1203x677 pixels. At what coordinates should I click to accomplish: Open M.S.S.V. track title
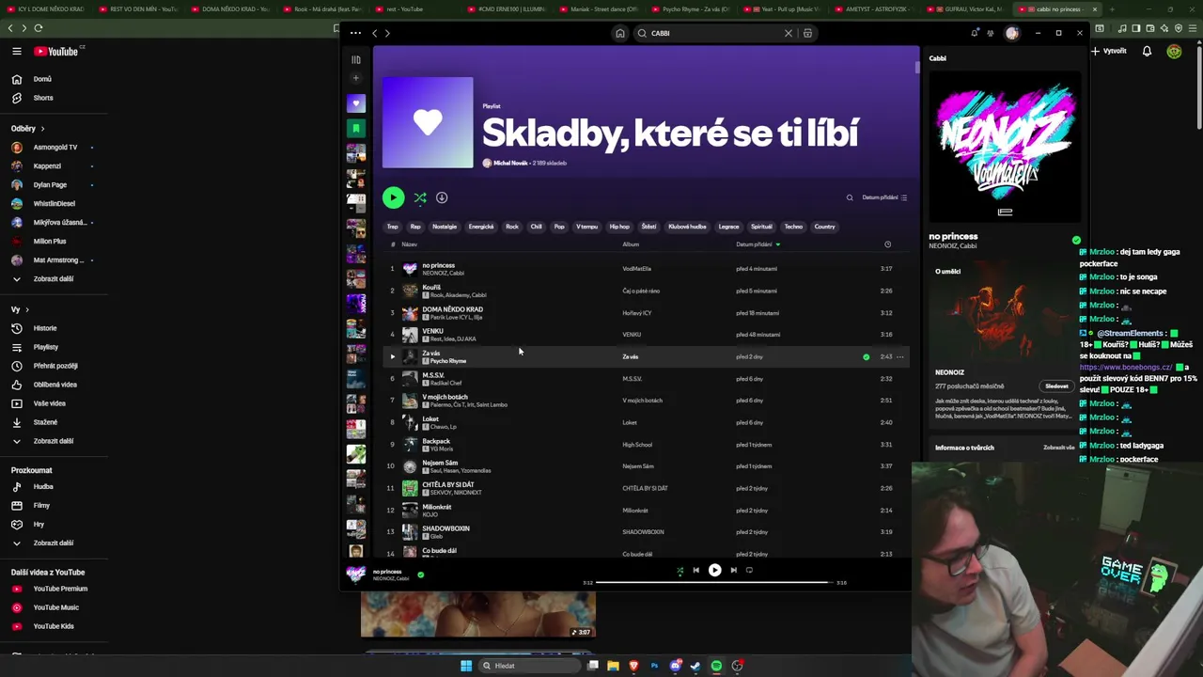pos(433,375)
